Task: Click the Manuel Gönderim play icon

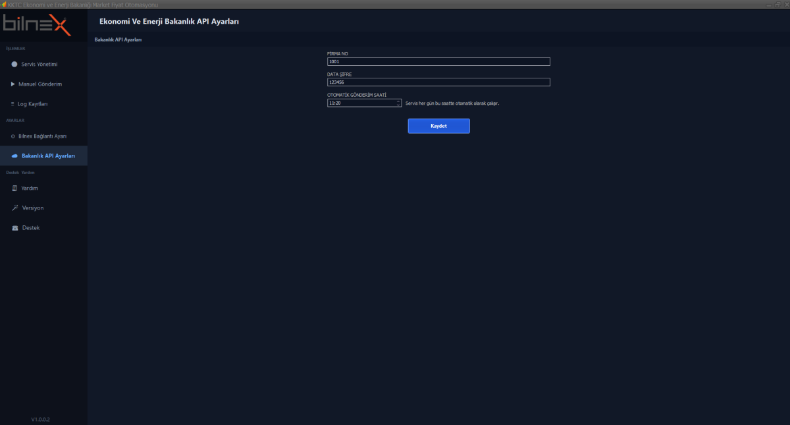Action: point(13,84)
